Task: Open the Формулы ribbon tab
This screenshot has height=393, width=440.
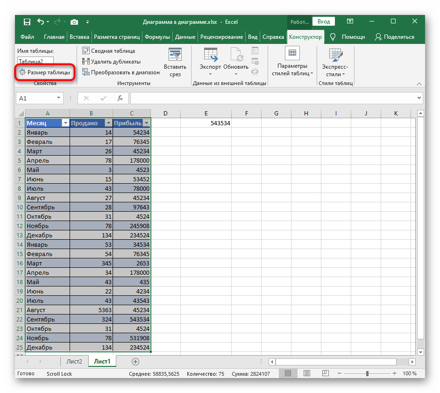Action: [x=157, y=37]
